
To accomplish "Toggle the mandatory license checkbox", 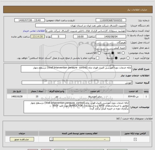I will [135, 139].
